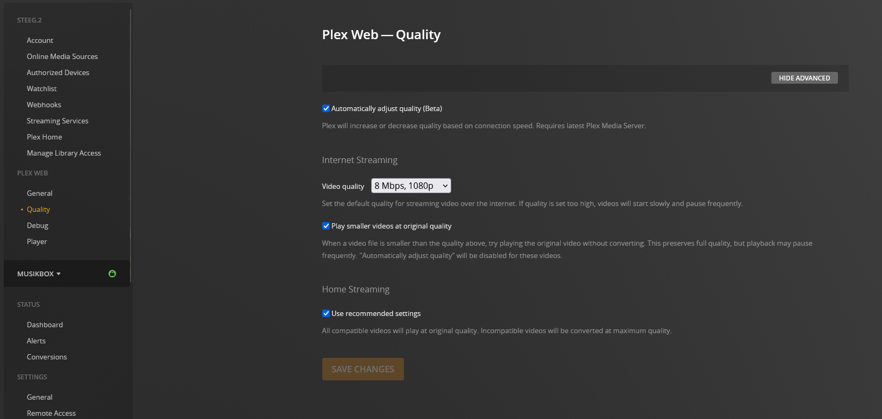The image size is (882, 419).
Task: Click the PLEX WEB sidebar header
Action: coord(33,173)
